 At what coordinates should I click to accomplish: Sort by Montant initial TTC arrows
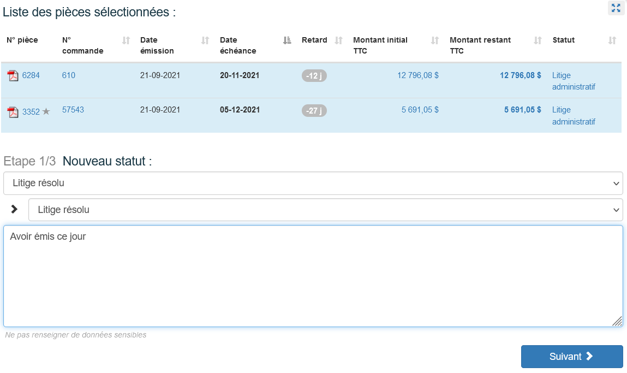(435, 40)
